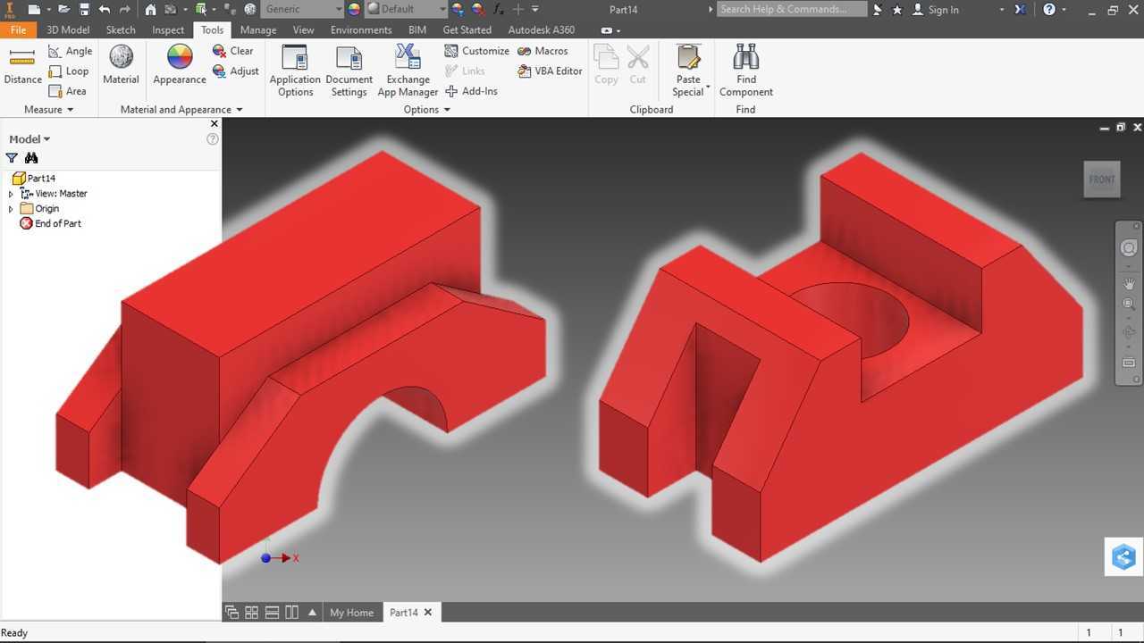1144x643 pixels.
Task: Click the Search Help & Commands field
Action: click(x=792, y=9)
